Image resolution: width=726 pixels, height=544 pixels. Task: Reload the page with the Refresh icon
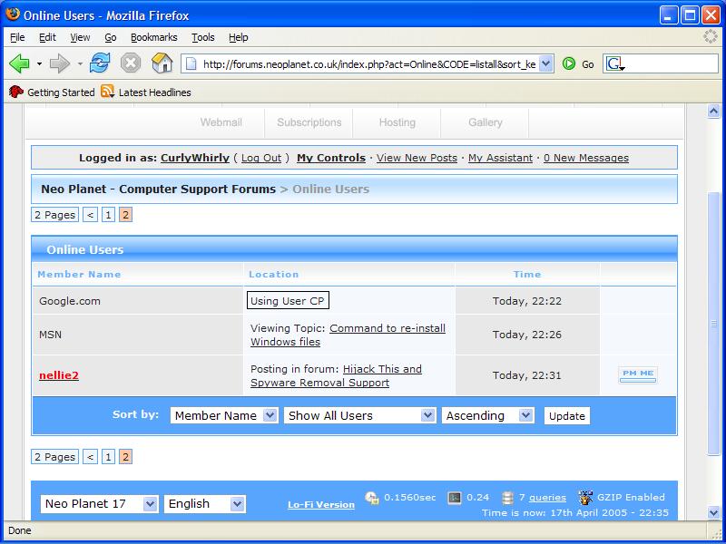100,63
